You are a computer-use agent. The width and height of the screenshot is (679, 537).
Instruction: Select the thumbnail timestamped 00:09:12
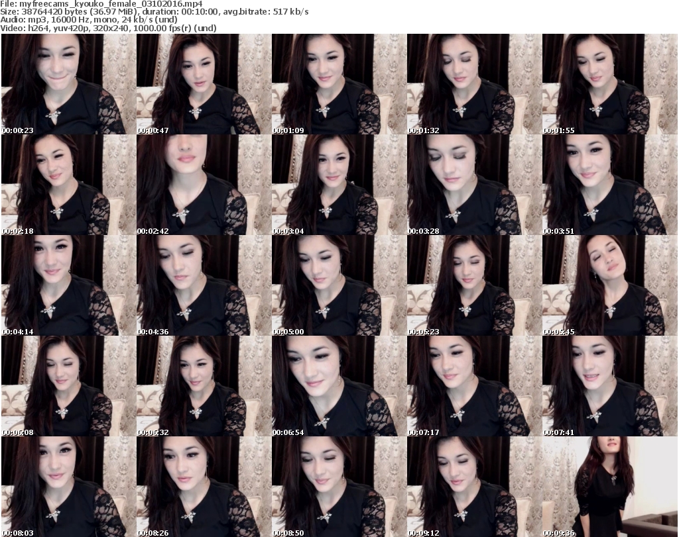(x=474, y=487)
